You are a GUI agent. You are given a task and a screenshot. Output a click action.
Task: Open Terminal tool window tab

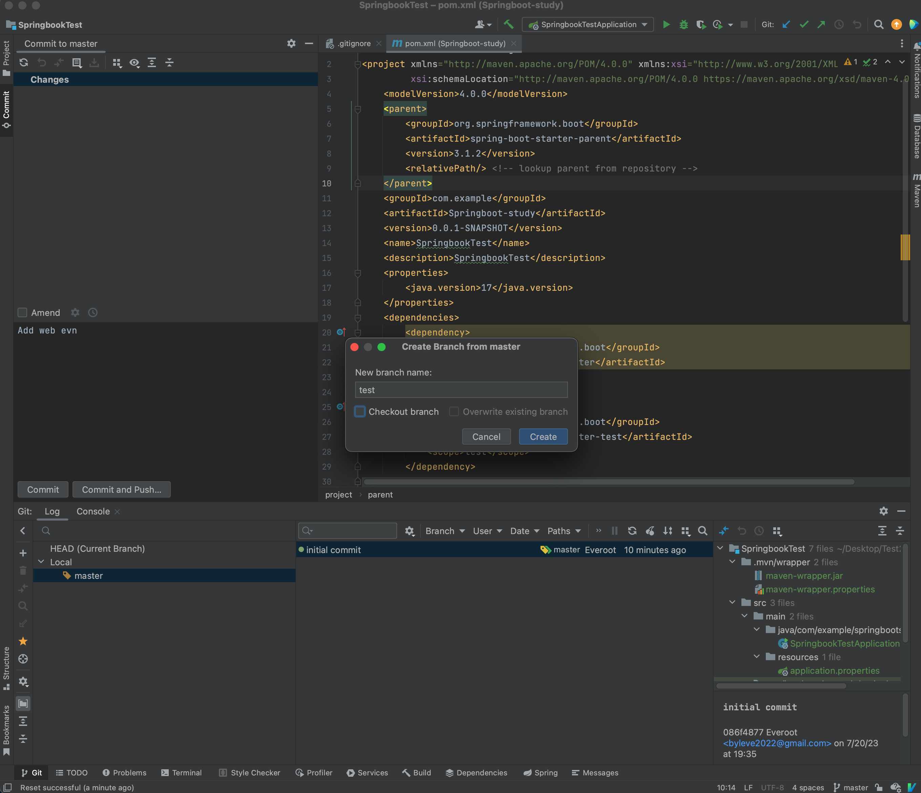coord(181,773)
